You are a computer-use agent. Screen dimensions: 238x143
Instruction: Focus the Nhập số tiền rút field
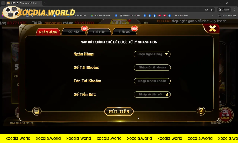pos(152,94)
